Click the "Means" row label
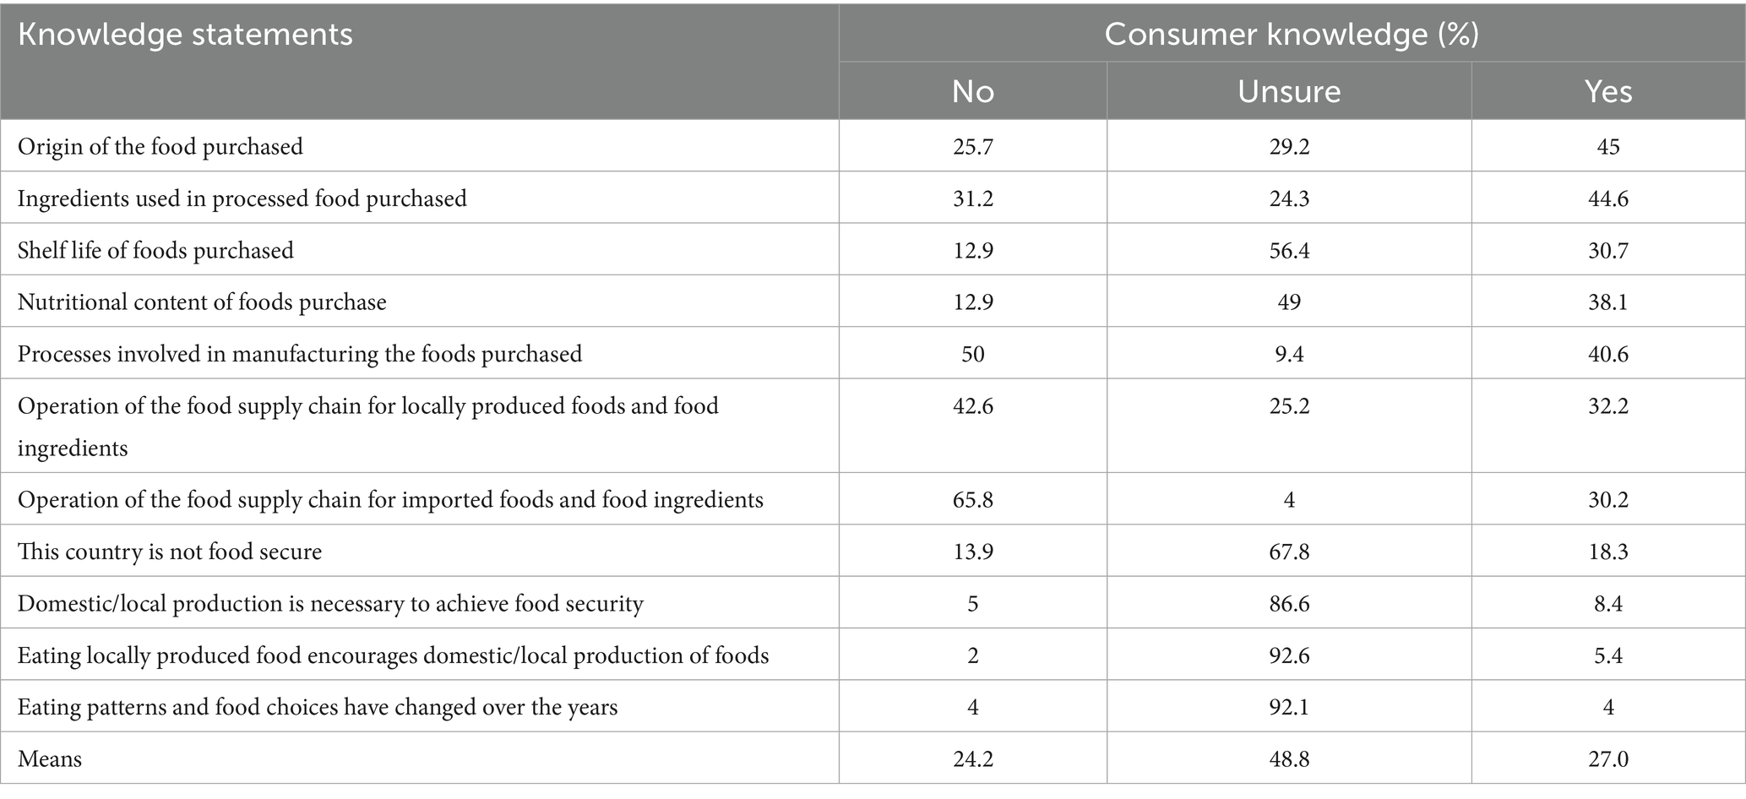 tap(50, 759)
